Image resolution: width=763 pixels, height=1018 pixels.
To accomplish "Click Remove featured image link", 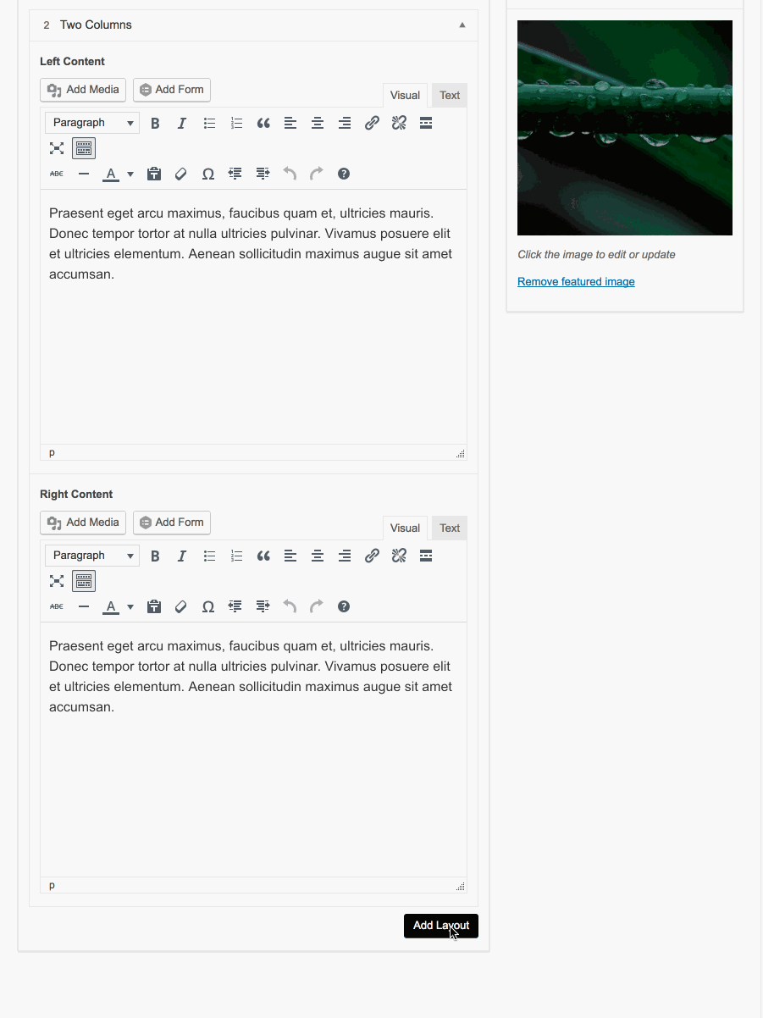I will tap(576, 282).
